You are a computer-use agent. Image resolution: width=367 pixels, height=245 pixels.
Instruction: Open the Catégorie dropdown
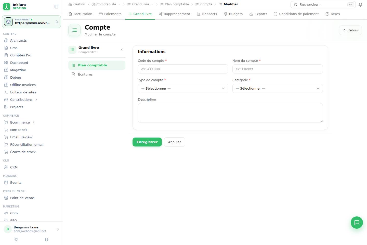[278, 89]
